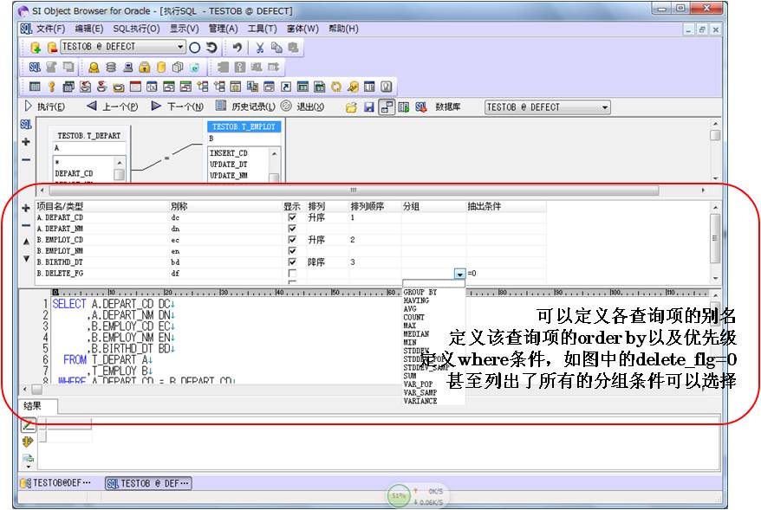Viewport: 761px width, 510px height.
Task: Click the Paste icon on the toolbar
Action: (292, 47)
